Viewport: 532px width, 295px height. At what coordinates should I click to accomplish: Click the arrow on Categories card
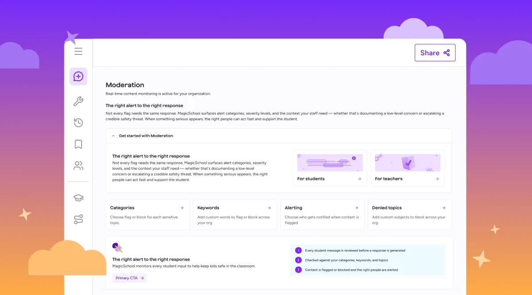click(x=182, y=208)
